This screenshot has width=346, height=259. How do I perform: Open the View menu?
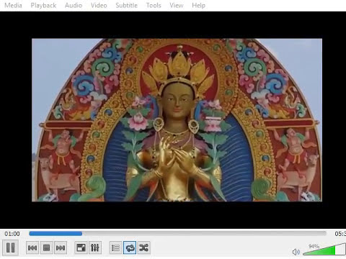click(x=177, y=5)
